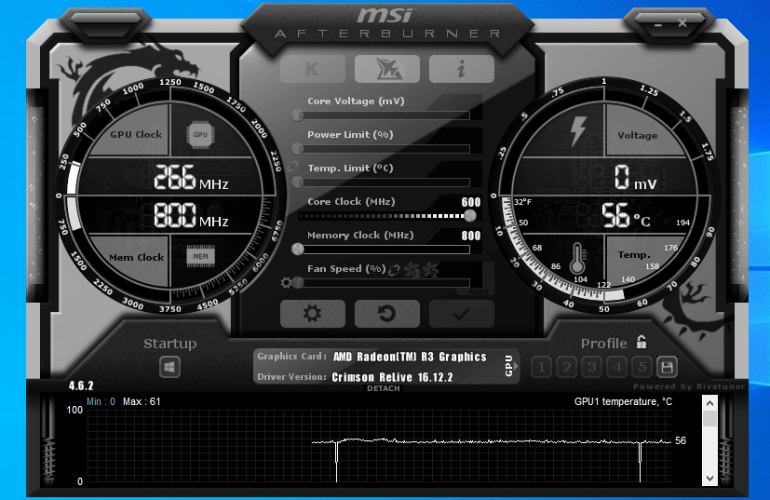
Task: Click the 56 °C temperature reading
Action: pos(626,216)
